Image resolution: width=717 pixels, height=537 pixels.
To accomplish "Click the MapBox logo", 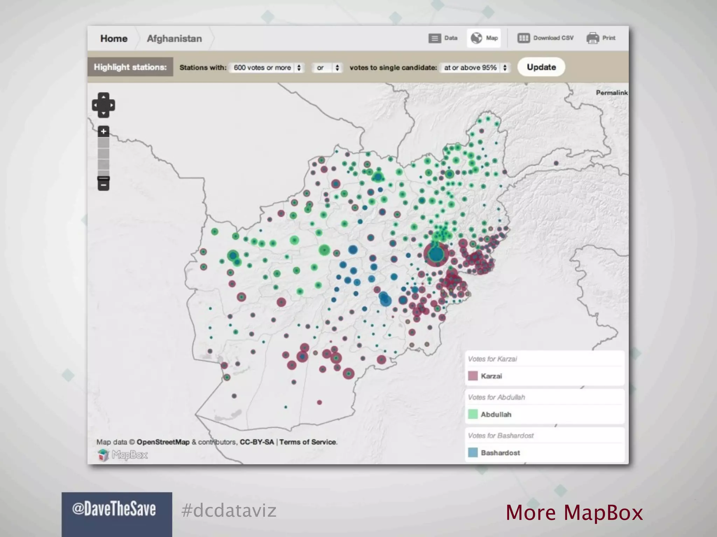I will coord(123,455).
